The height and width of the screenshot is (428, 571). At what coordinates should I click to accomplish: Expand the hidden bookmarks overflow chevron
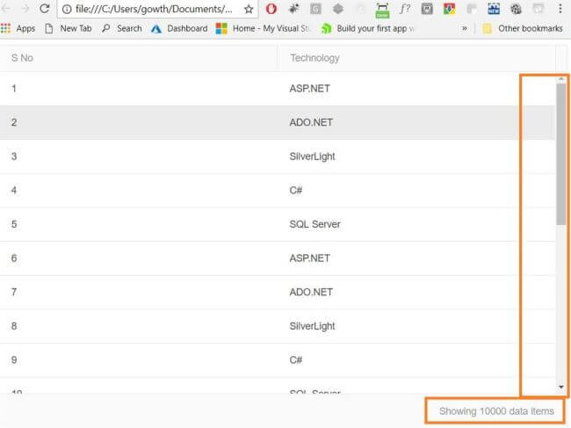(x=464, y=28)
